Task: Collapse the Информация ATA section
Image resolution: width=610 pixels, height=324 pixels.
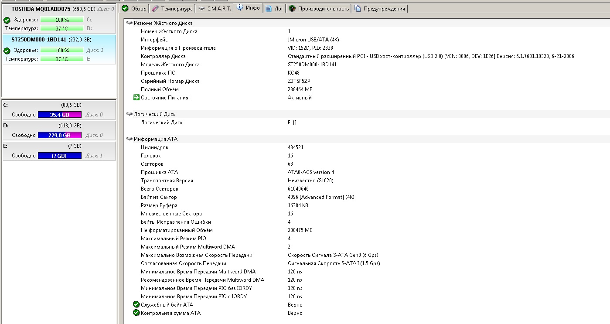Action: (x=129, y=139)
